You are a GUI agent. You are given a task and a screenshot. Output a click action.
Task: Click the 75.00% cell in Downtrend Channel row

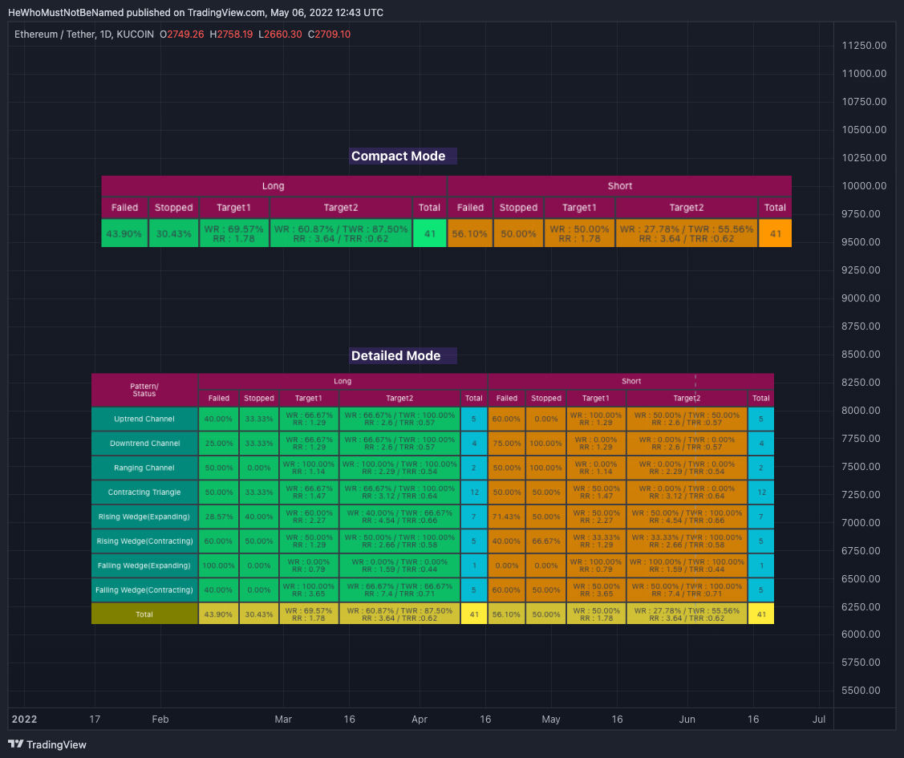pyautogui.click(x=507, y=444)
